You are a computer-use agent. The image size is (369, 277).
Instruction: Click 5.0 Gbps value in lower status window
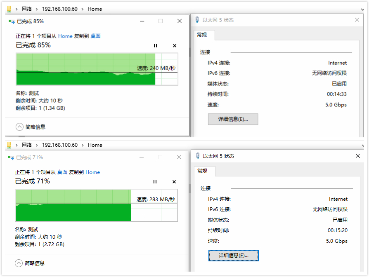(336, 241)
